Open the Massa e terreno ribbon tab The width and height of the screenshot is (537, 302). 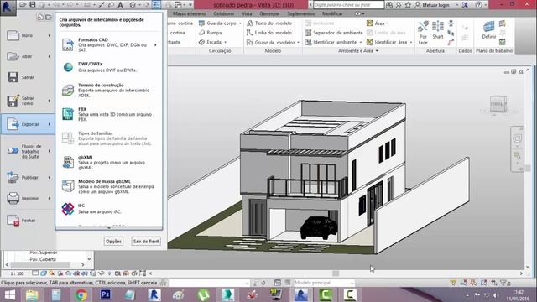click(x=189, y=13)
